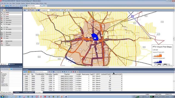
Task: Toggle the filter funnel for Turns
Action: click(4, 16)
